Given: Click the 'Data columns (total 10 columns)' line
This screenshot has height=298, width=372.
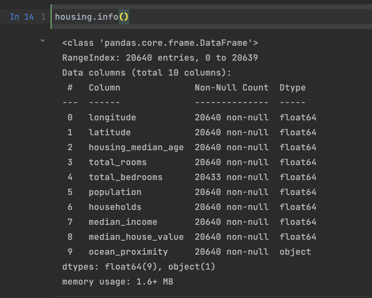Looking at the screenshot, I should [x=147, y=73].
